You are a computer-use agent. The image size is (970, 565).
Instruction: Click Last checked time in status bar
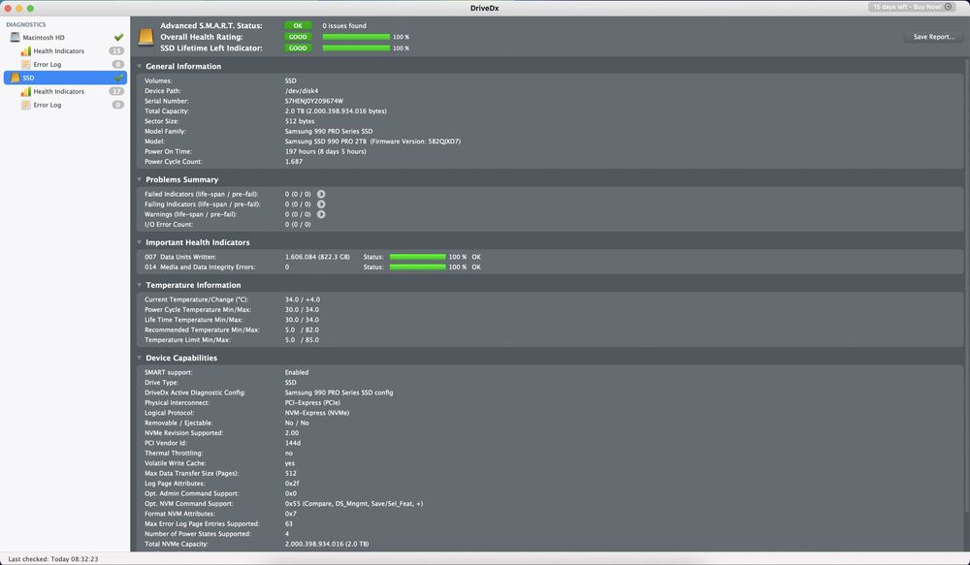pyautogui.click(x=53, y=559)
